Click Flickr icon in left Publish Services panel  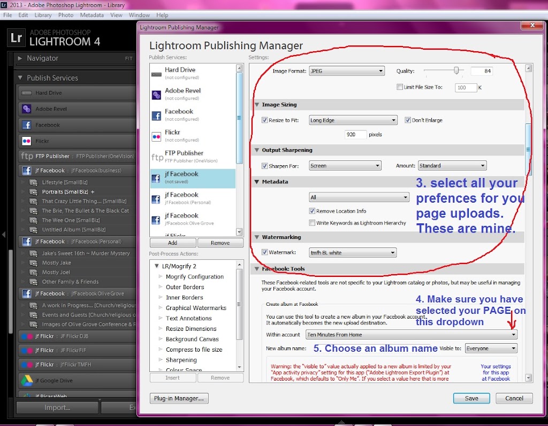pyautogui.click(x=27, y=141)
